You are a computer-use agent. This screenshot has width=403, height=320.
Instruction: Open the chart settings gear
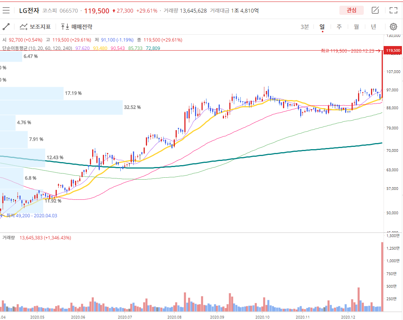[x=393, y=27]
